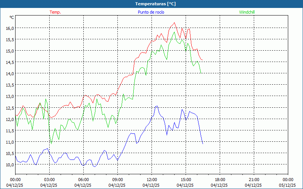Screen dimensions: 303x189
Task: Click the 13,0 y-axis value
Action: pos(10,96)
